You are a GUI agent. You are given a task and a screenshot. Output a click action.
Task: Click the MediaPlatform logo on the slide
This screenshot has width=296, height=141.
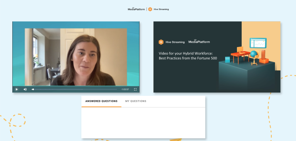[199, 42]
